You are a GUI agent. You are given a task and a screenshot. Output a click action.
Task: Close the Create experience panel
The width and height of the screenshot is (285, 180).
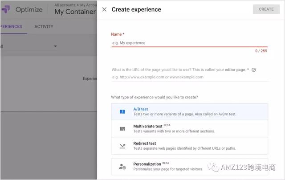pyautogui.click(x=104, y=9)
